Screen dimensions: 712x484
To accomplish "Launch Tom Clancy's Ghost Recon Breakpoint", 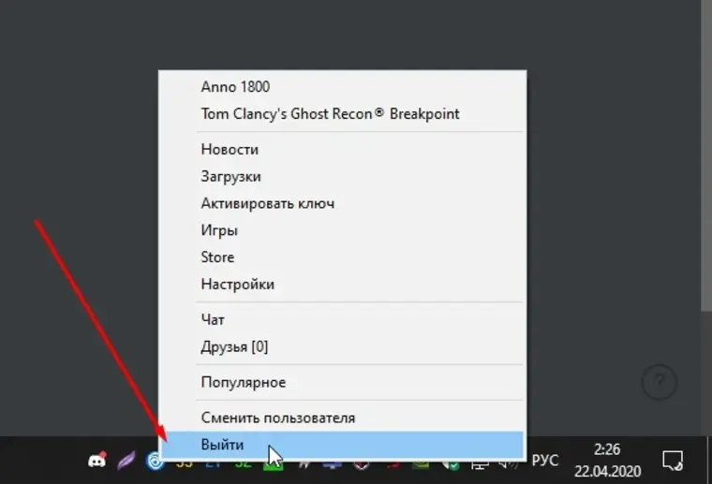I will point(343,113).
